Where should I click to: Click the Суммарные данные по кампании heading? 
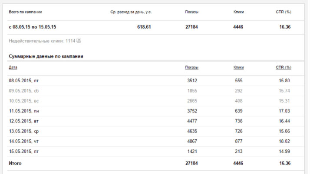click(x=46, y=56)
